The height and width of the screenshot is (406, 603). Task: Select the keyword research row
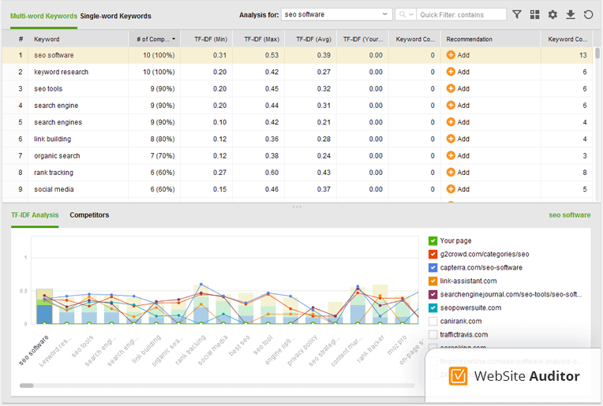tap(62, 72)
